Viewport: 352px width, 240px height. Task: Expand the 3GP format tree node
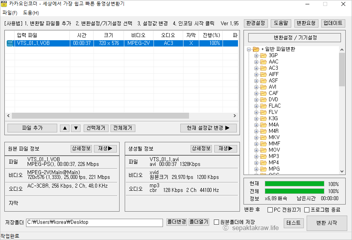[x=257, y=56]
